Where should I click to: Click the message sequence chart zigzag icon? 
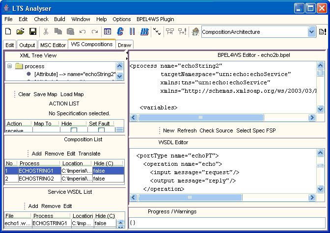[x=157, y=32]
